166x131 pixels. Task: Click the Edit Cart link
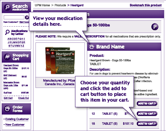8,98
